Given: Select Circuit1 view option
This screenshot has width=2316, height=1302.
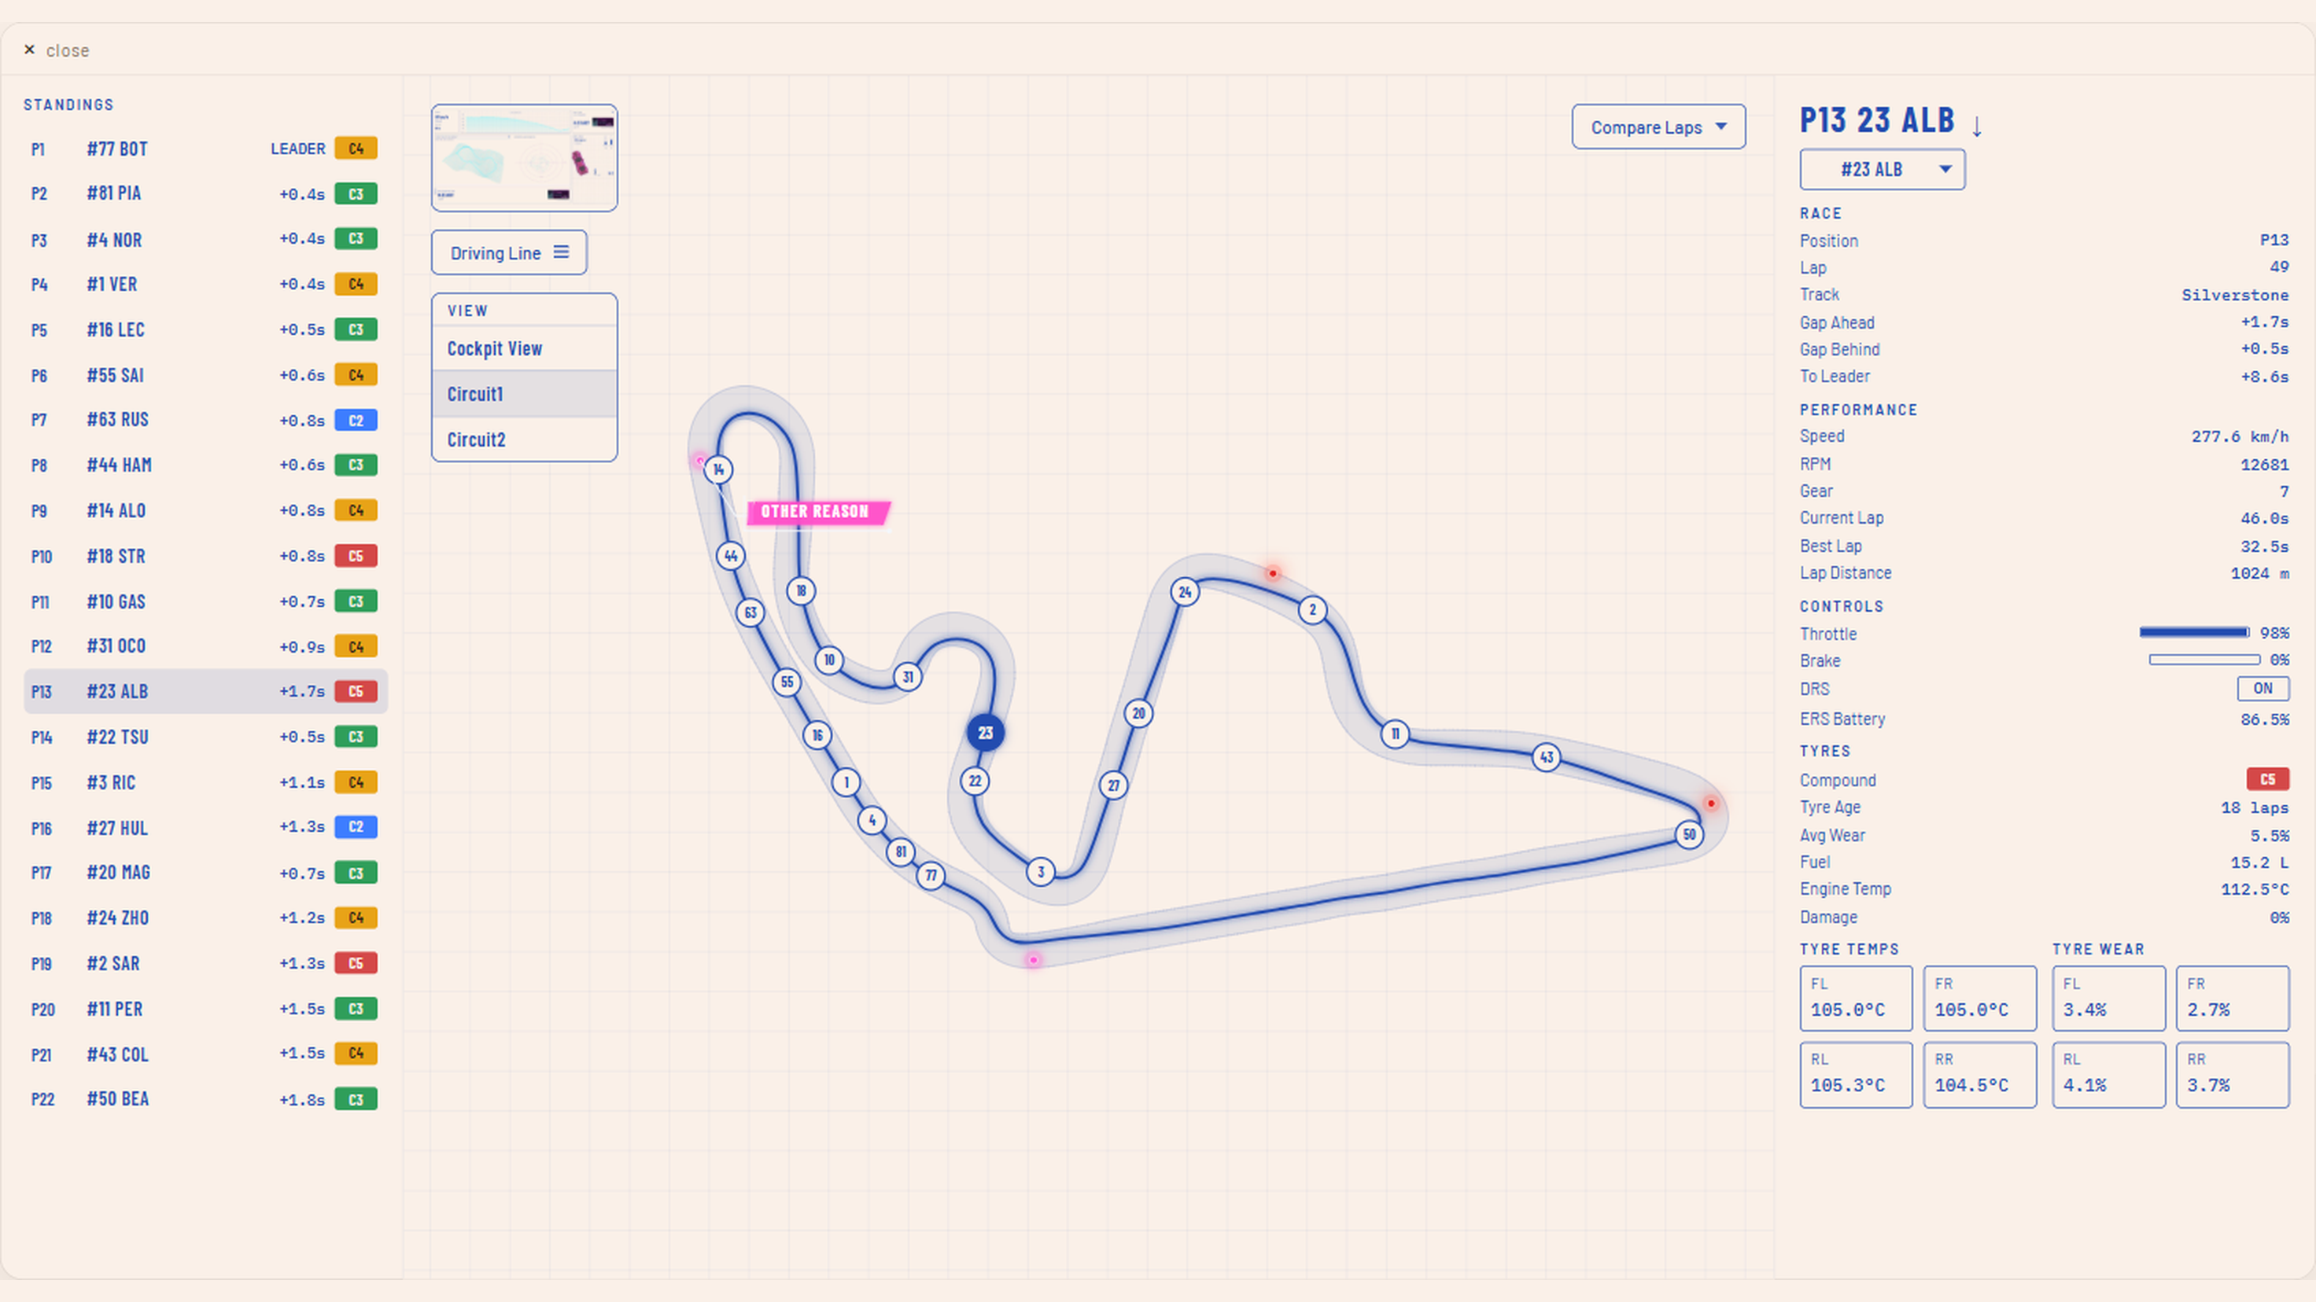Looking at the screenshot, I should pos(524,394).
